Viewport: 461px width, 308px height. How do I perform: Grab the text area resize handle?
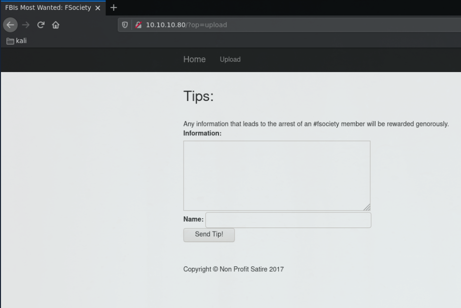367,207
